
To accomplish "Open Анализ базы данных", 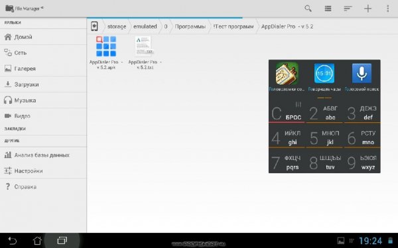I will [43, 155].
